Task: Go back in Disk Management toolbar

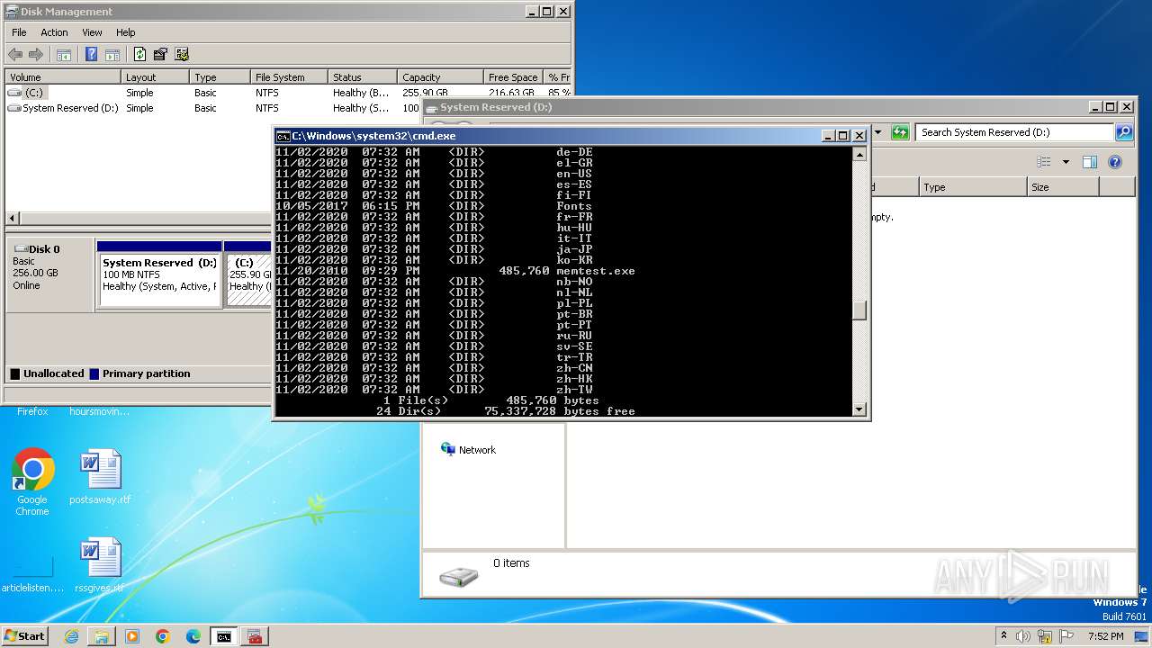Action: click(15, 55)
